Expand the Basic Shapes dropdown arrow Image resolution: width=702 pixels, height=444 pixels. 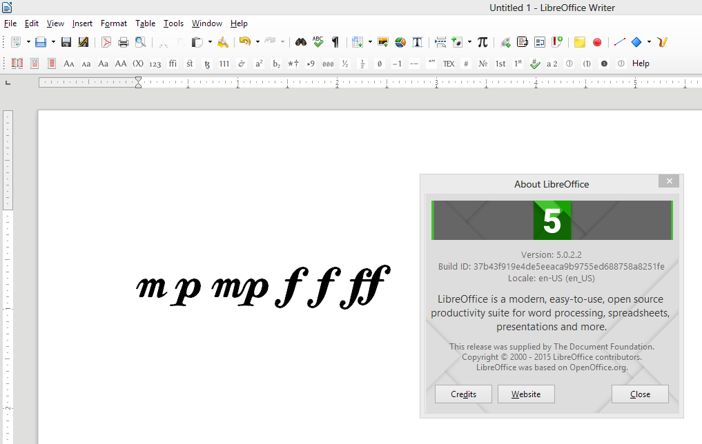pos(649,42)
